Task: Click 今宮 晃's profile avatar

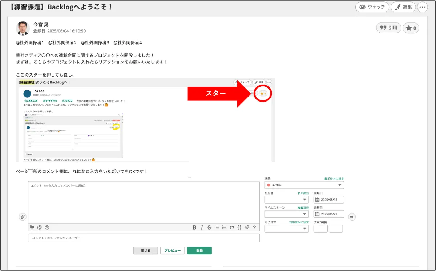Action: 23,28
